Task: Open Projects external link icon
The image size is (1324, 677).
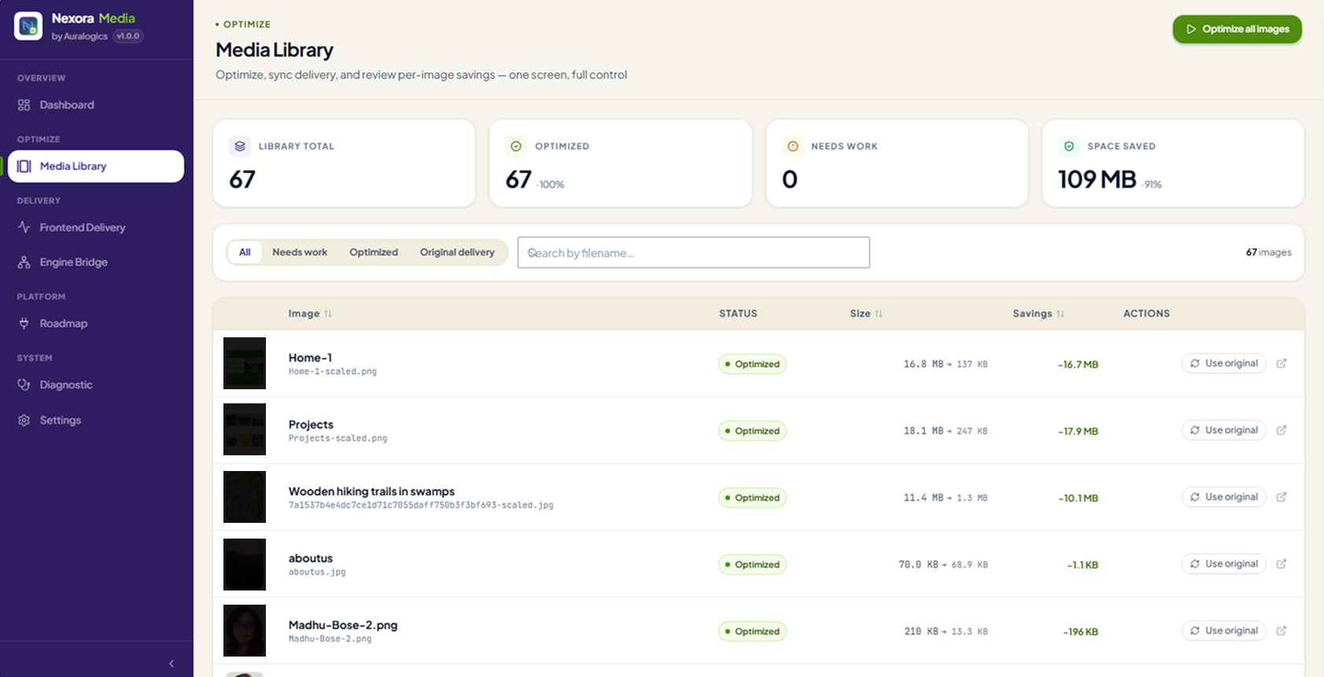Action: (x=1282, y=430)
